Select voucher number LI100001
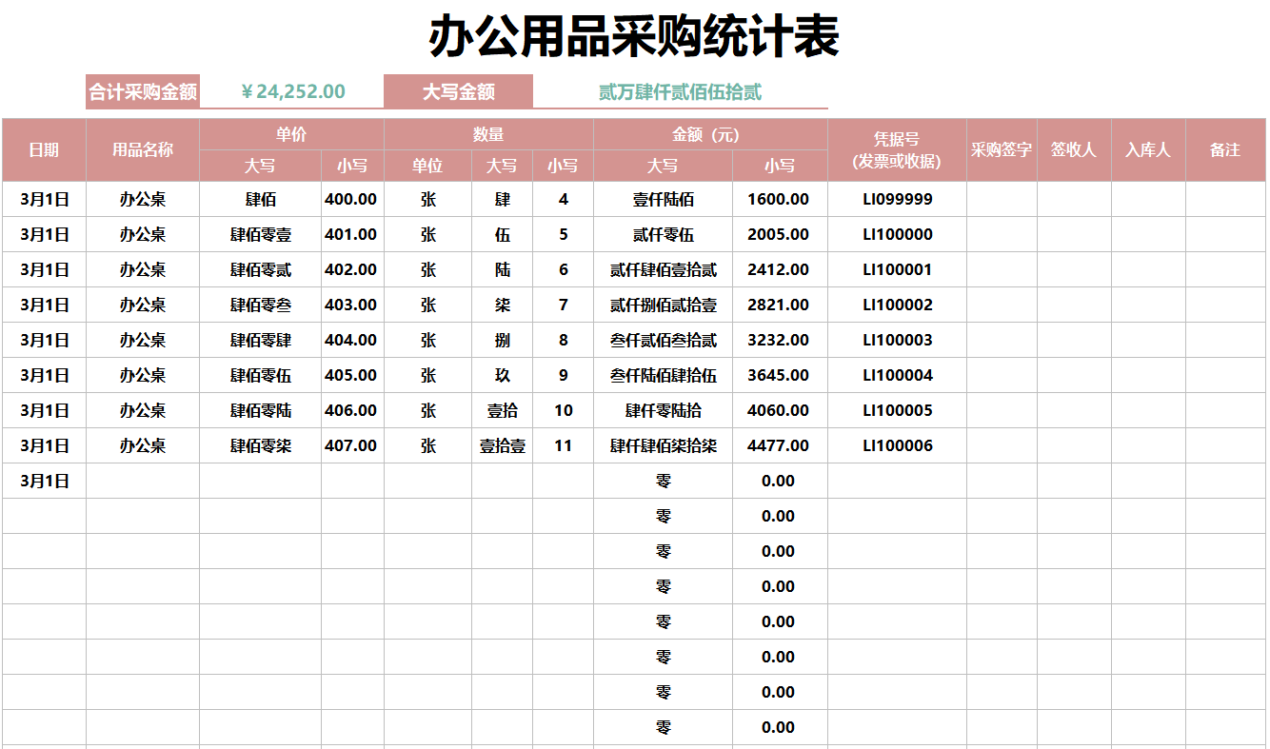Screen dimensions: 1270x749 897,269
